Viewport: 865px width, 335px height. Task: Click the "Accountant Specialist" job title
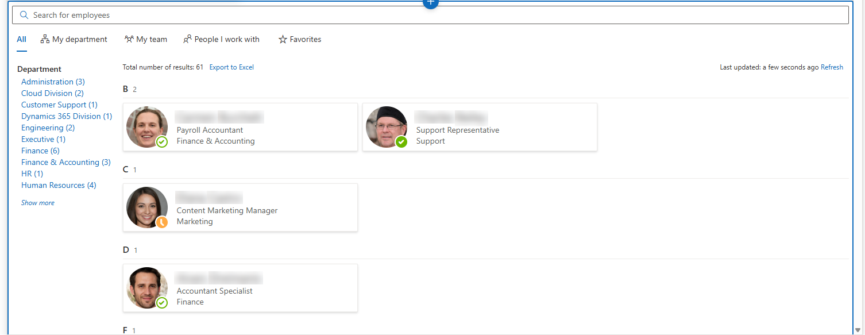(x=214, y=291)
